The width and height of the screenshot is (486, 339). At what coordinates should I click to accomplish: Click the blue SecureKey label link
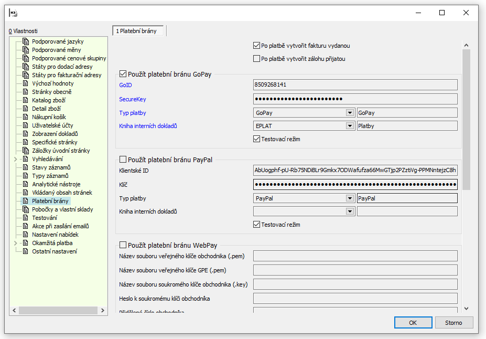(133, 99)
